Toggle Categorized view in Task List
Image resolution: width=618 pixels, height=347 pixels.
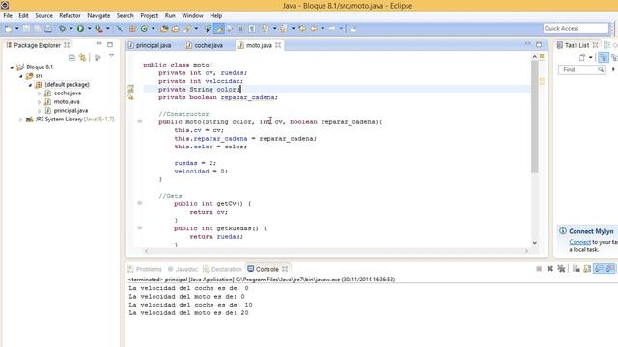click(603, 58)
